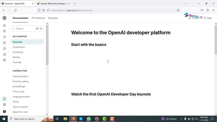This screenshot has width=217, height=122.
Task: Close the Overview - OpenAI API tab
Action: (x=33, y=4)
